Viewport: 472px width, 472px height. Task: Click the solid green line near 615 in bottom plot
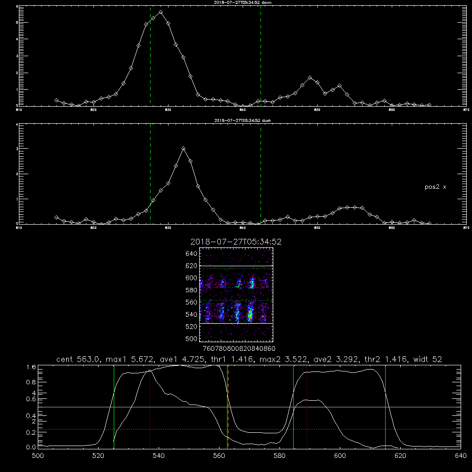coord(385,407)
